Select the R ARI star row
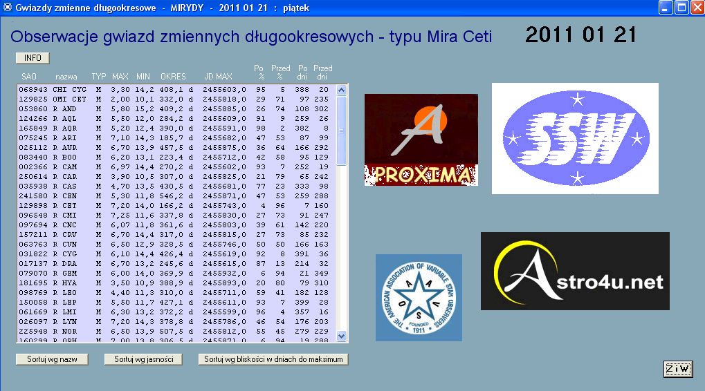The height and width of the screenshot is (391, 705). (176, 137)
